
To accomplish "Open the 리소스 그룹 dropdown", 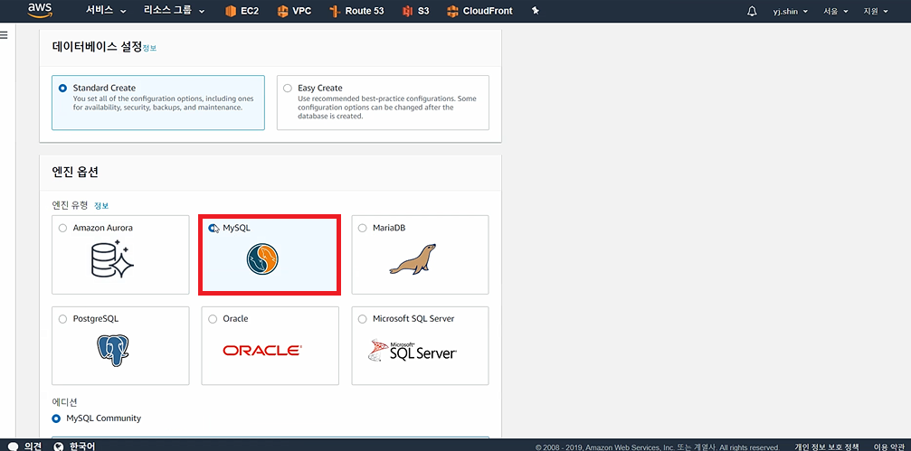I will (x=175, y=11).
